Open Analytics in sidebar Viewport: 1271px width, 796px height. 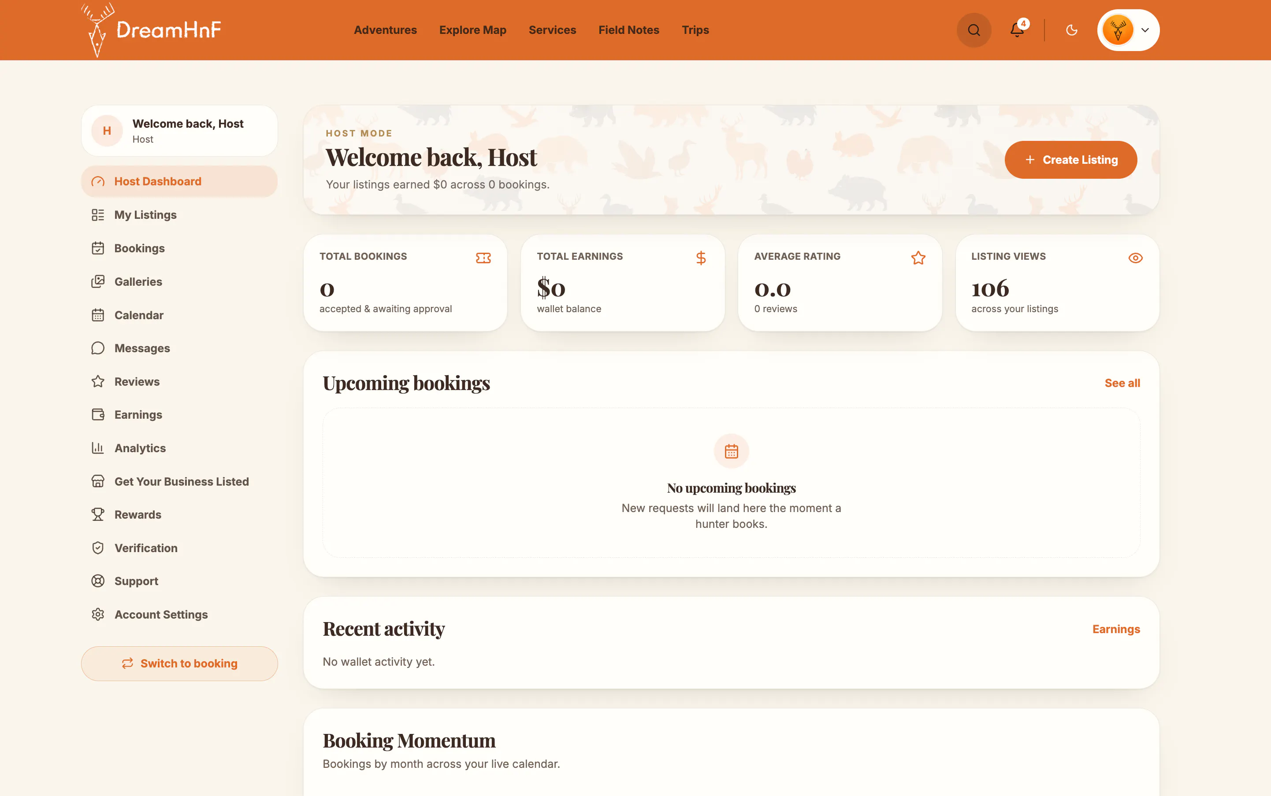[179, 448]
